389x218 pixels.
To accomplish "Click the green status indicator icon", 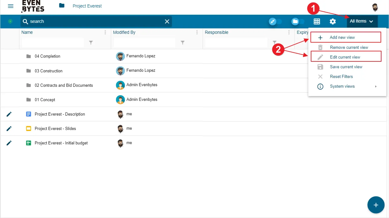I will pyautogui.click(x=10, y=21).
